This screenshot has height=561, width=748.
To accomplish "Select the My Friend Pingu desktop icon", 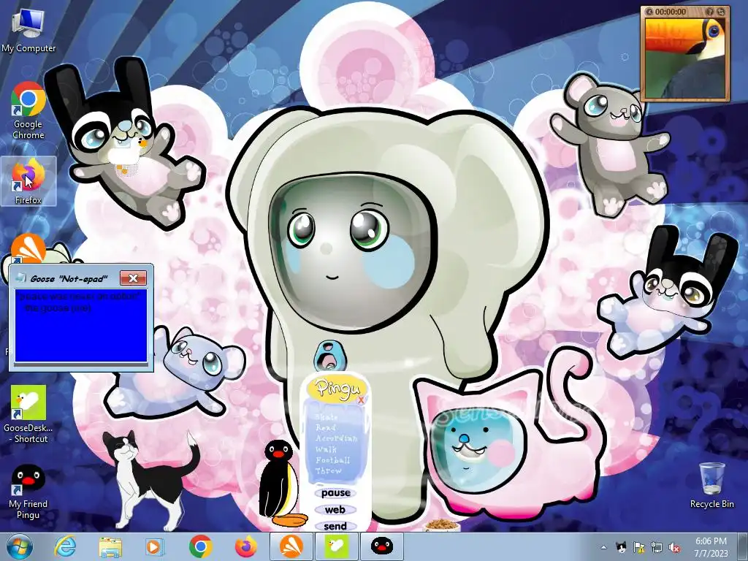I will click(x=28, y=492).
